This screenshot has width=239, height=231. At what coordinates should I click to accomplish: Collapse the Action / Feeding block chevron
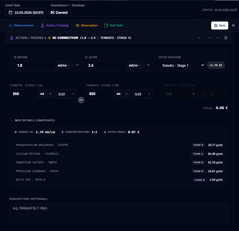[x=199, y=38]
